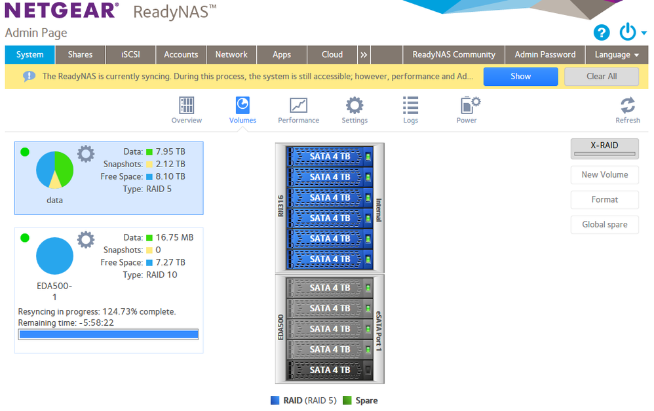
Task: Click the "RN316" chassis label
Action: tap(280, 206)
